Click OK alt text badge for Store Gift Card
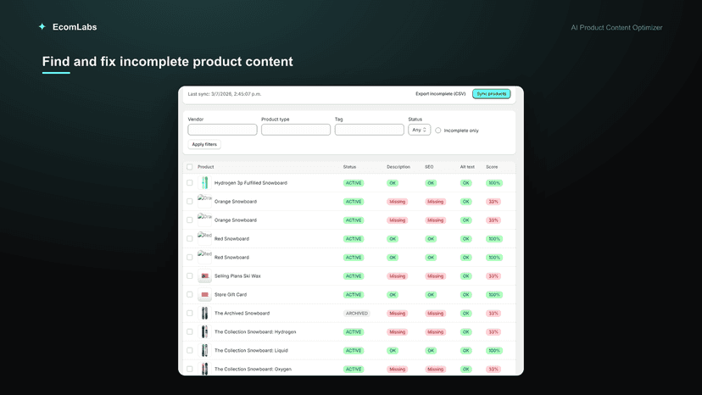Viewport: 702px width, 395px height. [466, 295]
